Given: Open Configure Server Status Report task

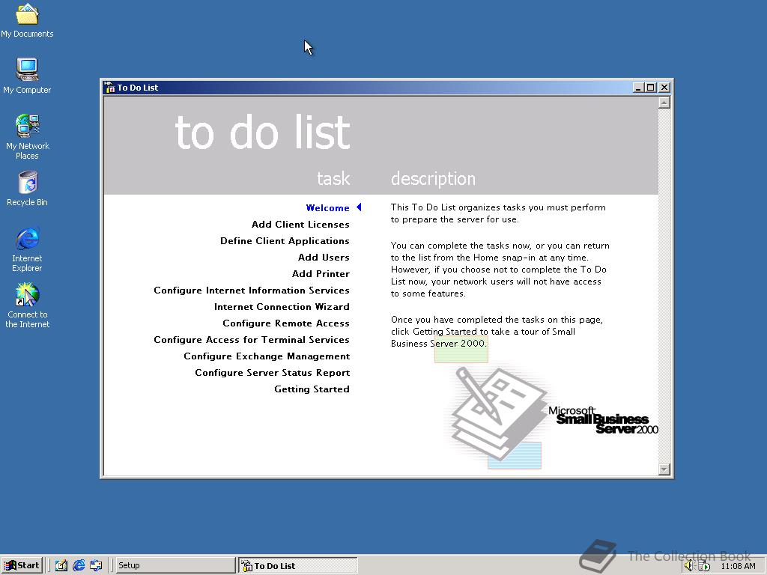Looking at the screenshot, I should pos(272,373).
